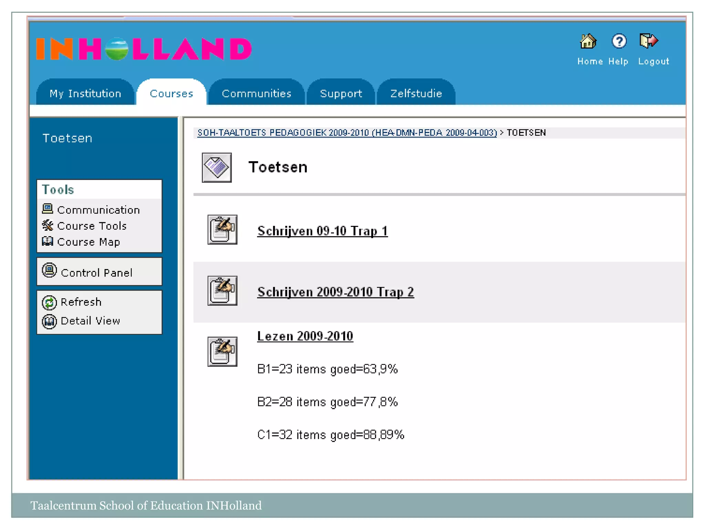Screen dimensions: 705x529
Task: Open the Schrijven 09-10 Trap 1 link
Action: coord(323,231)
